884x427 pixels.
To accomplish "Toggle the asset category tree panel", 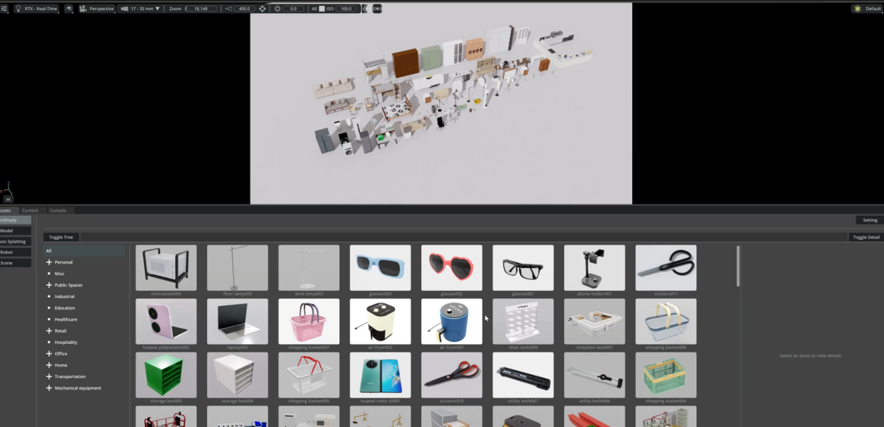I will [x=61, y=238].
